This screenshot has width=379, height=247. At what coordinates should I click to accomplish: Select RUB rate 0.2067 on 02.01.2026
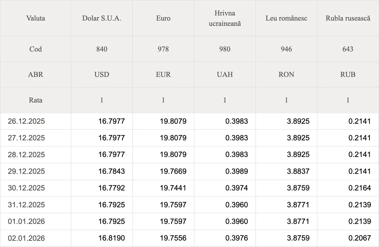pos(359,238)
